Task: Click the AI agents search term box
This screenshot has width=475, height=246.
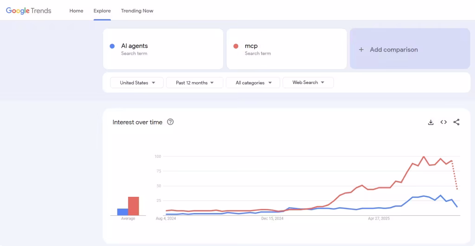Action: click(163, 49)
